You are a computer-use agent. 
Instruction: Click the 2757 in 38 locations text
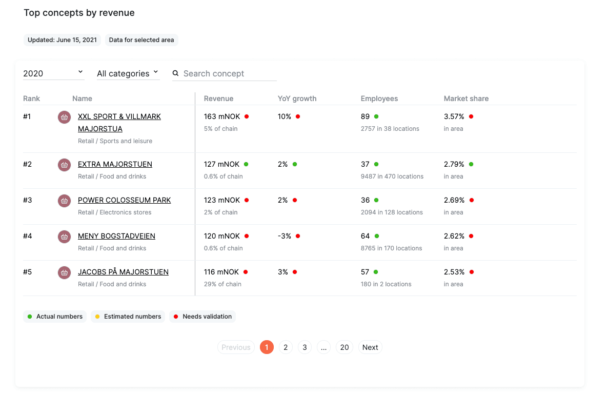click(390, 129)
